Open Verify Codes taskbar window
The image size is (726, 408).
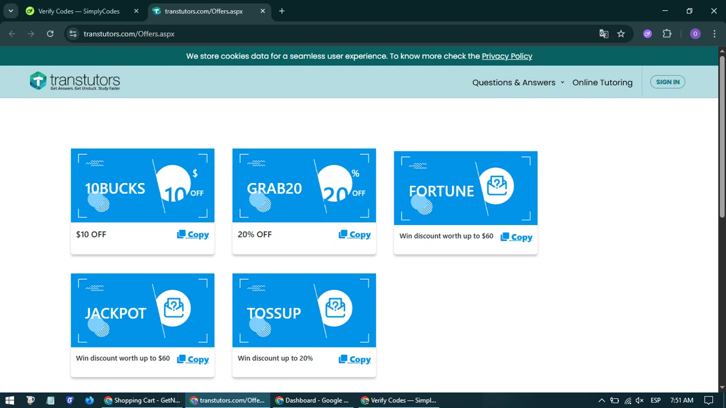[x=399, y=400]
